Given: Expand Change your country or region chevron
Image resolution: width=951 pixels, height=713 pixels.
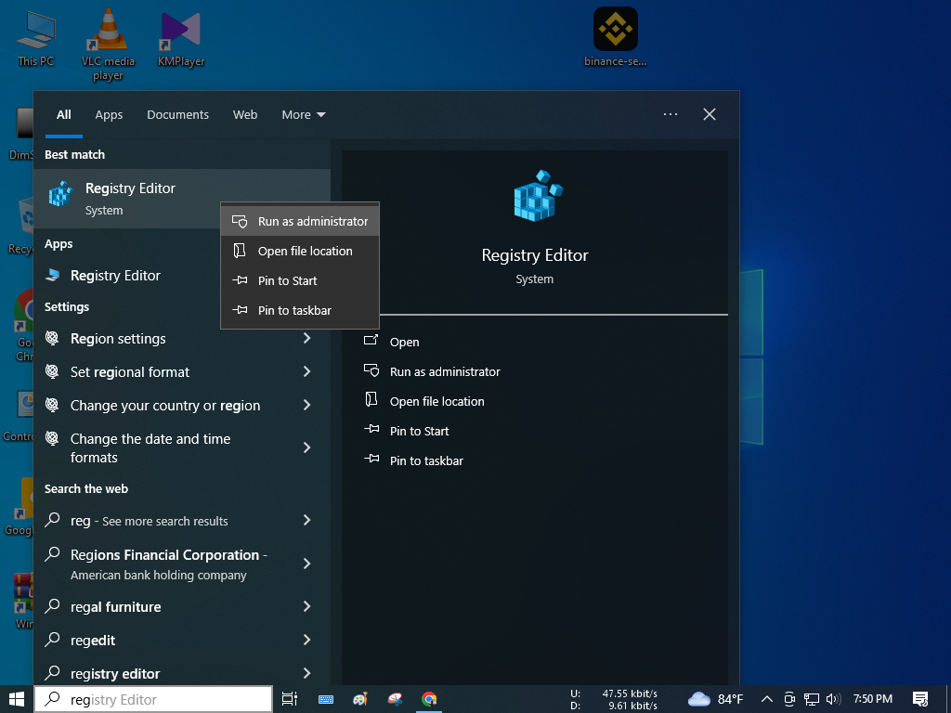Looking at the screenshot, I should [x=306, y=405].
